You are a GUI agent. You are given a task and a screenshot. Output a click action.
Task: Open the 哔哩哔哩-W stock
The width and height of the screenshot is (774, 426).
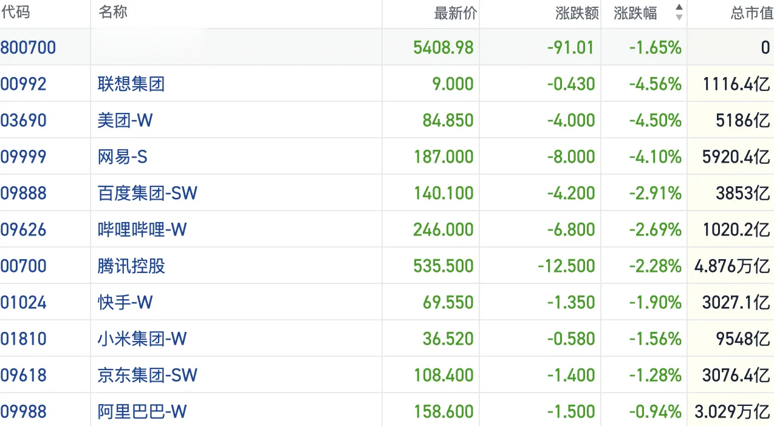tap(142, 229)
